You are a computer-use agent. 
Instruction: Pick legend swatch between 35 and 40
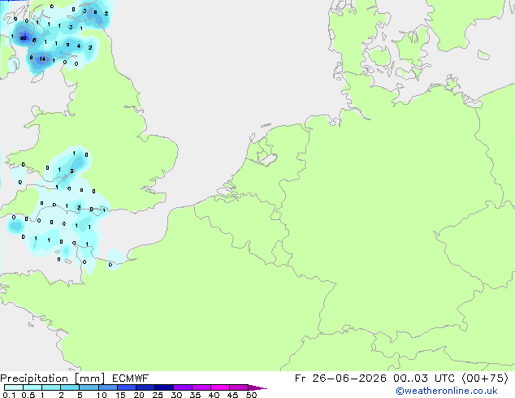coord(201,387)
